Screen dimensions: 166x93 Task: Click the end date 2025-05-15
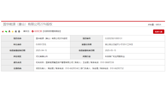click(x=110, y=50)
